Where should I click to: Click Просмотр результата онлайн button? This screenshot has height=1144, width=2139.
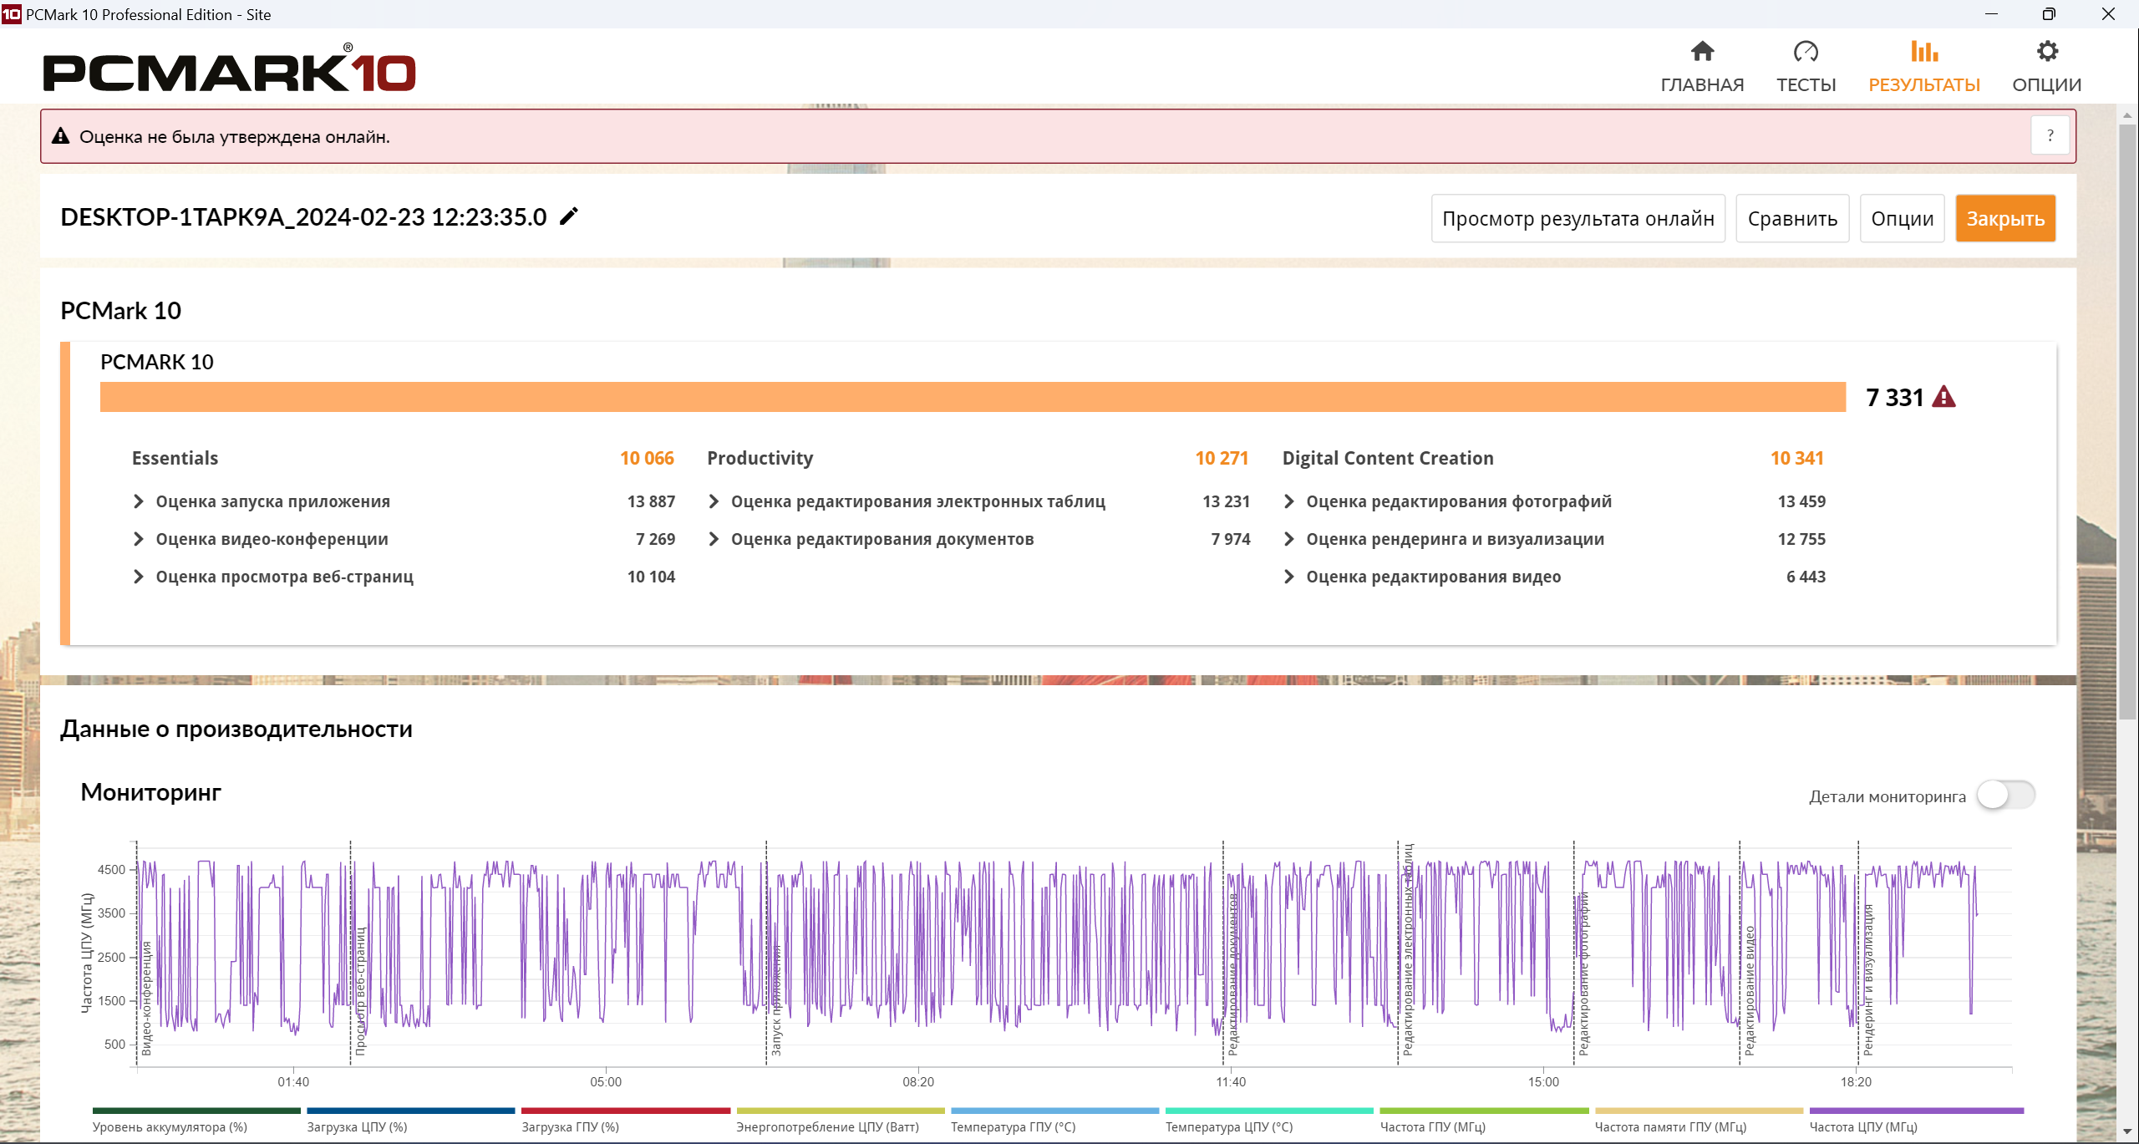(1578, 219)
